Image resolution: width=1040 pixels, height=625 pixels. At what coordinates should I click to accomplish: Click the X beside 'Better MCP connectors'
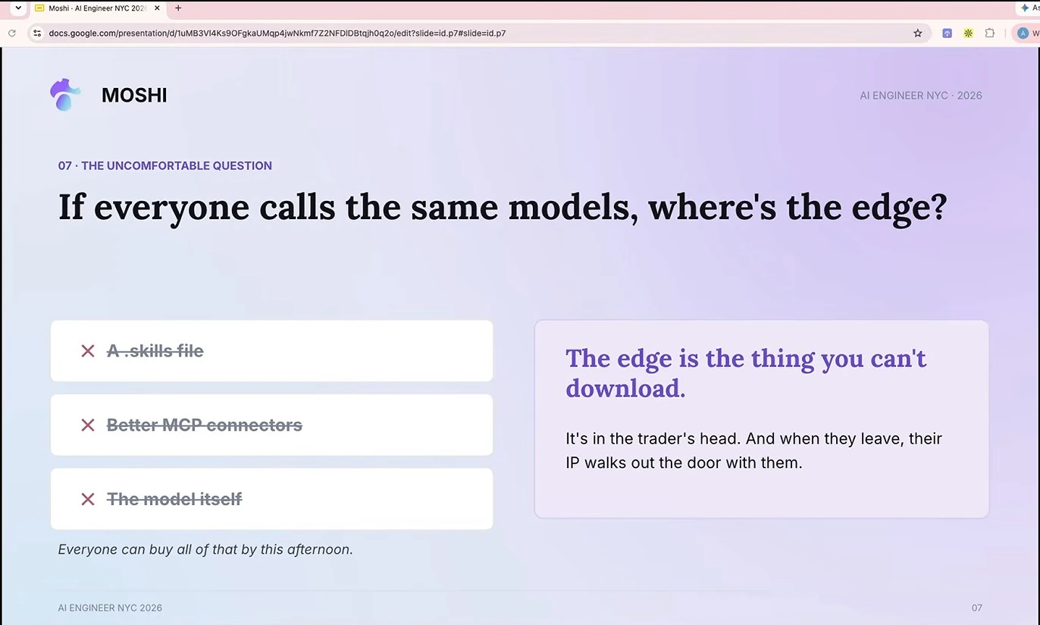[x=88, y=425]
